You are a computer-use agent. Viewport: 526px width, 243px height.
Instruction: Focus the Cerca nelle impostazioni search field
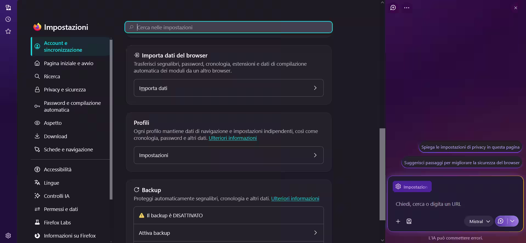(228, 27)
